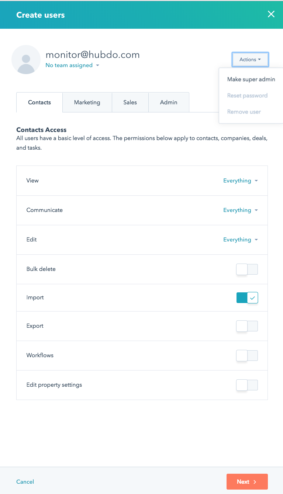This screenshot has height=494, width=283.
Task: Click the arrow icon on Next button
Action: tap(255, 482)
